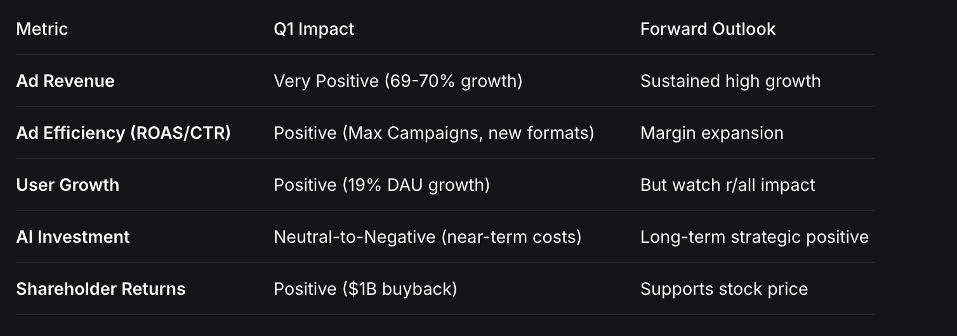Click the Forward Outlook column header
This screenshot has height=336, width=957.
[708, 29]
